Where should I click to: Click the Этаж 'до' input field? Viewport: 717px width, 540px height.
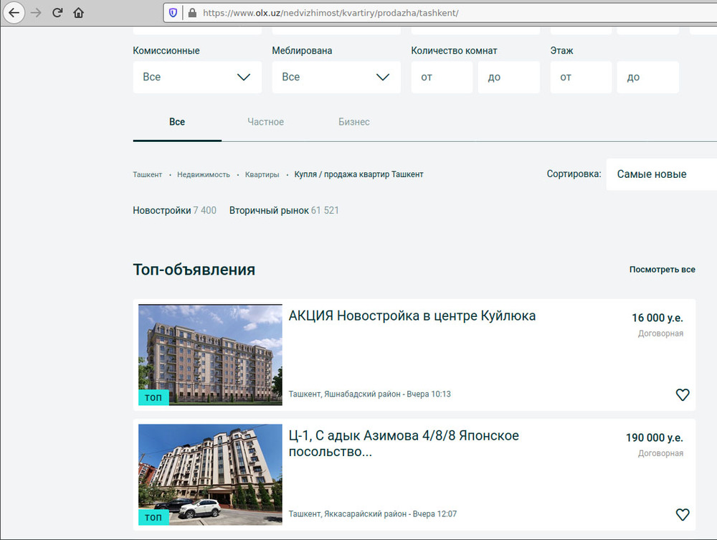pos(647,77)
